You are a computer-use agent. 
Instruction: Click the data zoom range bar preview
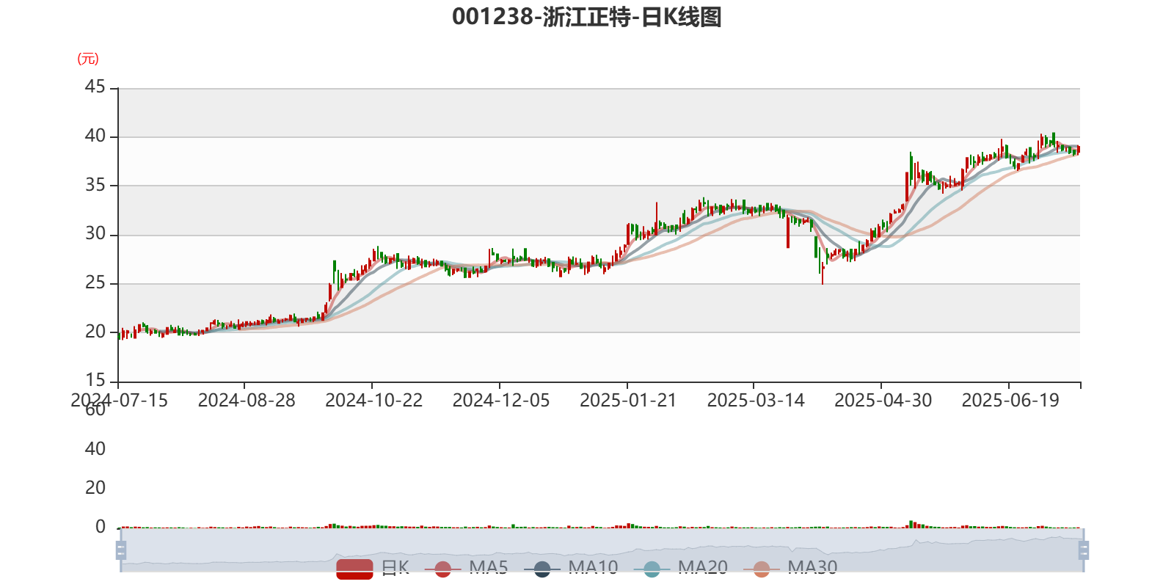click(x=602, y=550)
